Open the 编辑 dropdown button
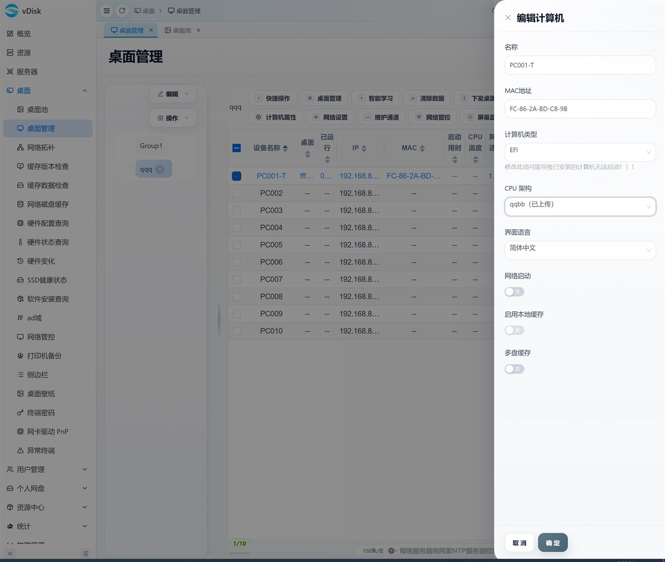The width and height of the screenshot is (665, 562). [x=173, y=94]
